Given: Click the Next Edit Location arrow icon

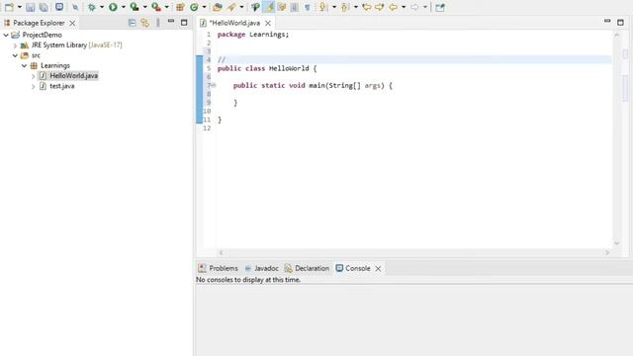Looking at the screenshot, I should (x=380, y=7).
